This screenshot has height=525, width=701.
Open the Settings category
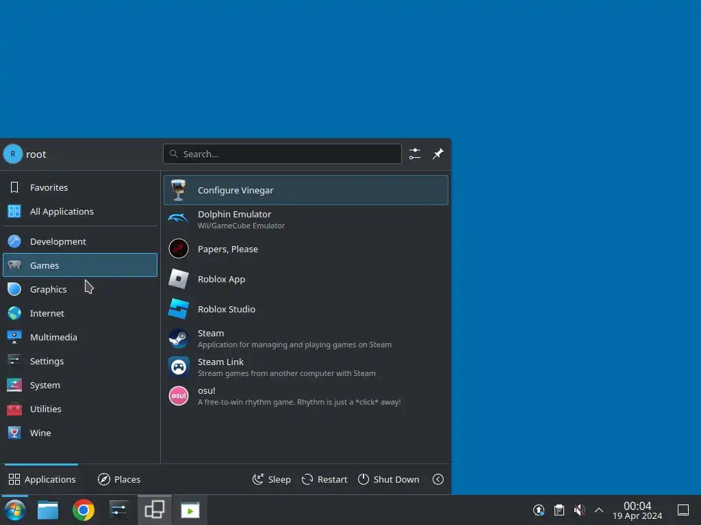pos(80,361)
